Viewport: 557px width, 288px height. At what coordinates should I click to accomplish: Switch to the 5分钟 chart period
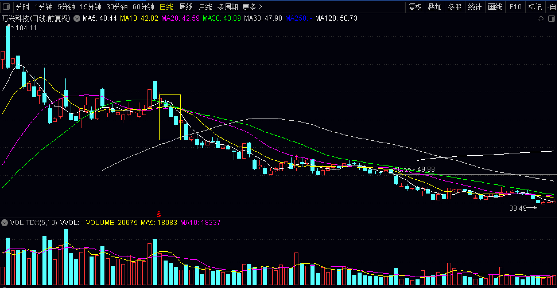click(66, 7)
